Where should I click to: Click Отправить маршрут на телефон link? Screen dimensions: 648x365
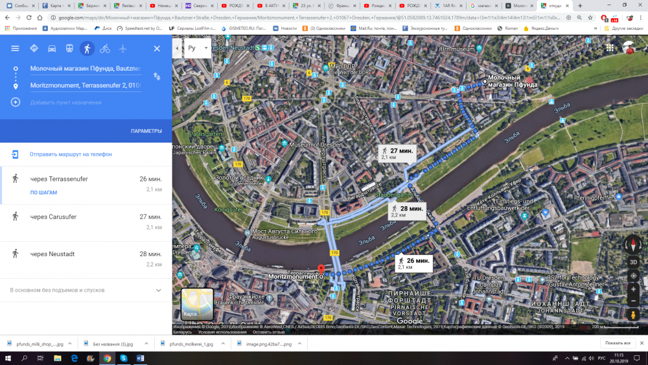click(x=71, y=154)
